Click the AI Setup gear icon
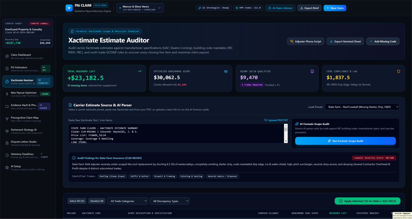Image resolution: width=412 pixels, height=219 pixels. click(x=7, y=168)
